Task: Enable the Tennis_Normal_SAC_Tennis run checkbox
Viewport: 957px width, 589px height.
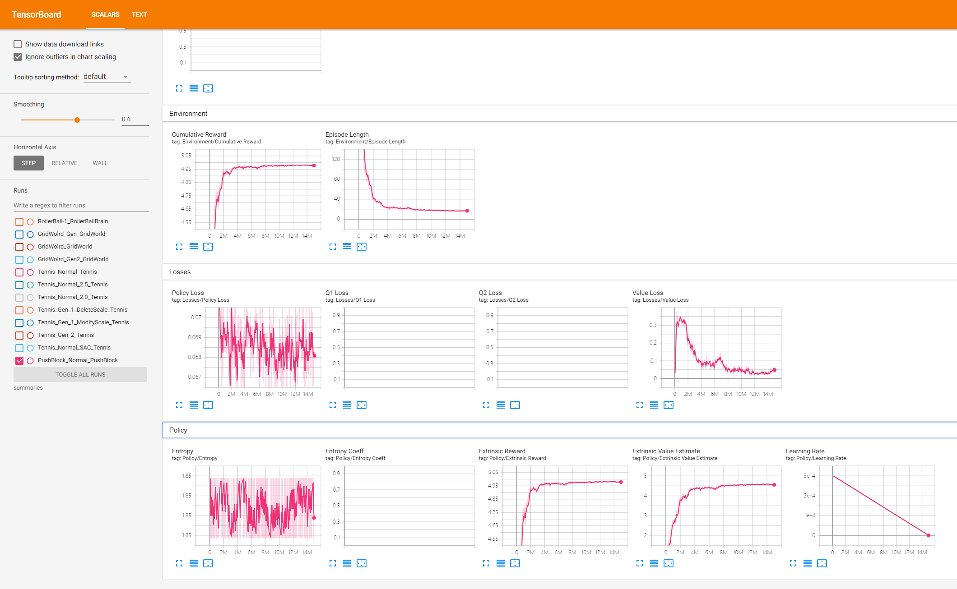Action: pos(19,348)
